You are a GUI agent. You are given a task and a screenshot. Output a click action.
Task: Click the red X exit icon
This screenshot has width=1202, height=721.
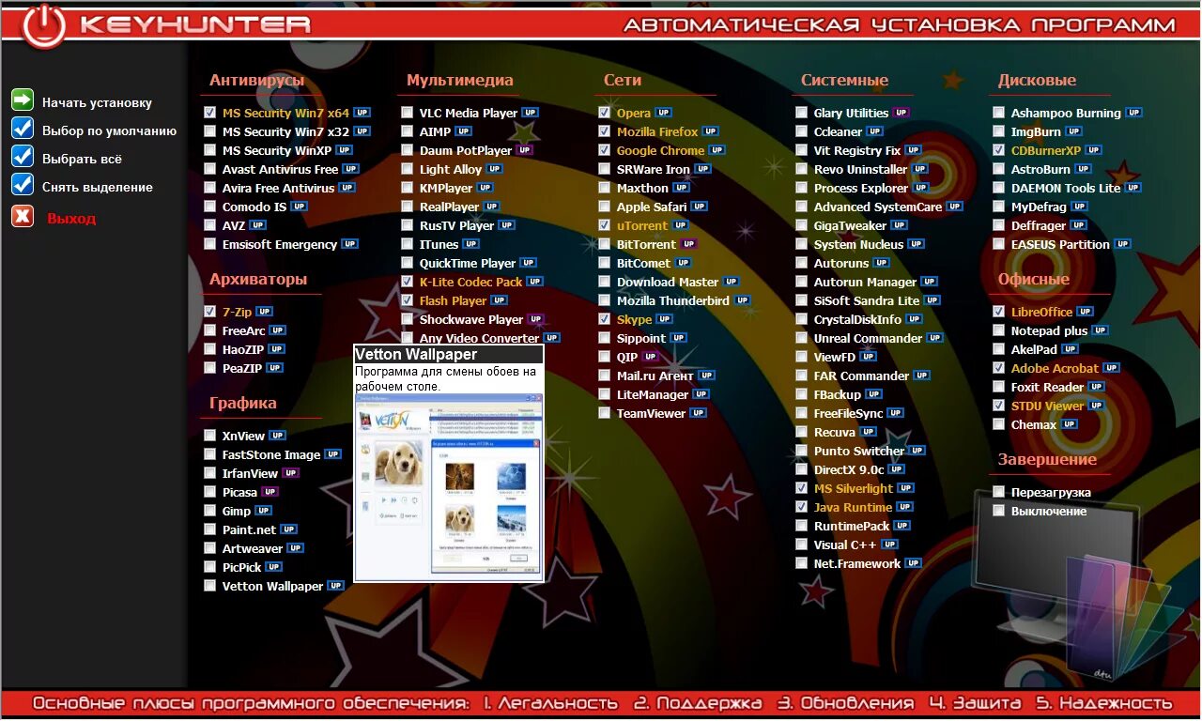pos(23,216)
